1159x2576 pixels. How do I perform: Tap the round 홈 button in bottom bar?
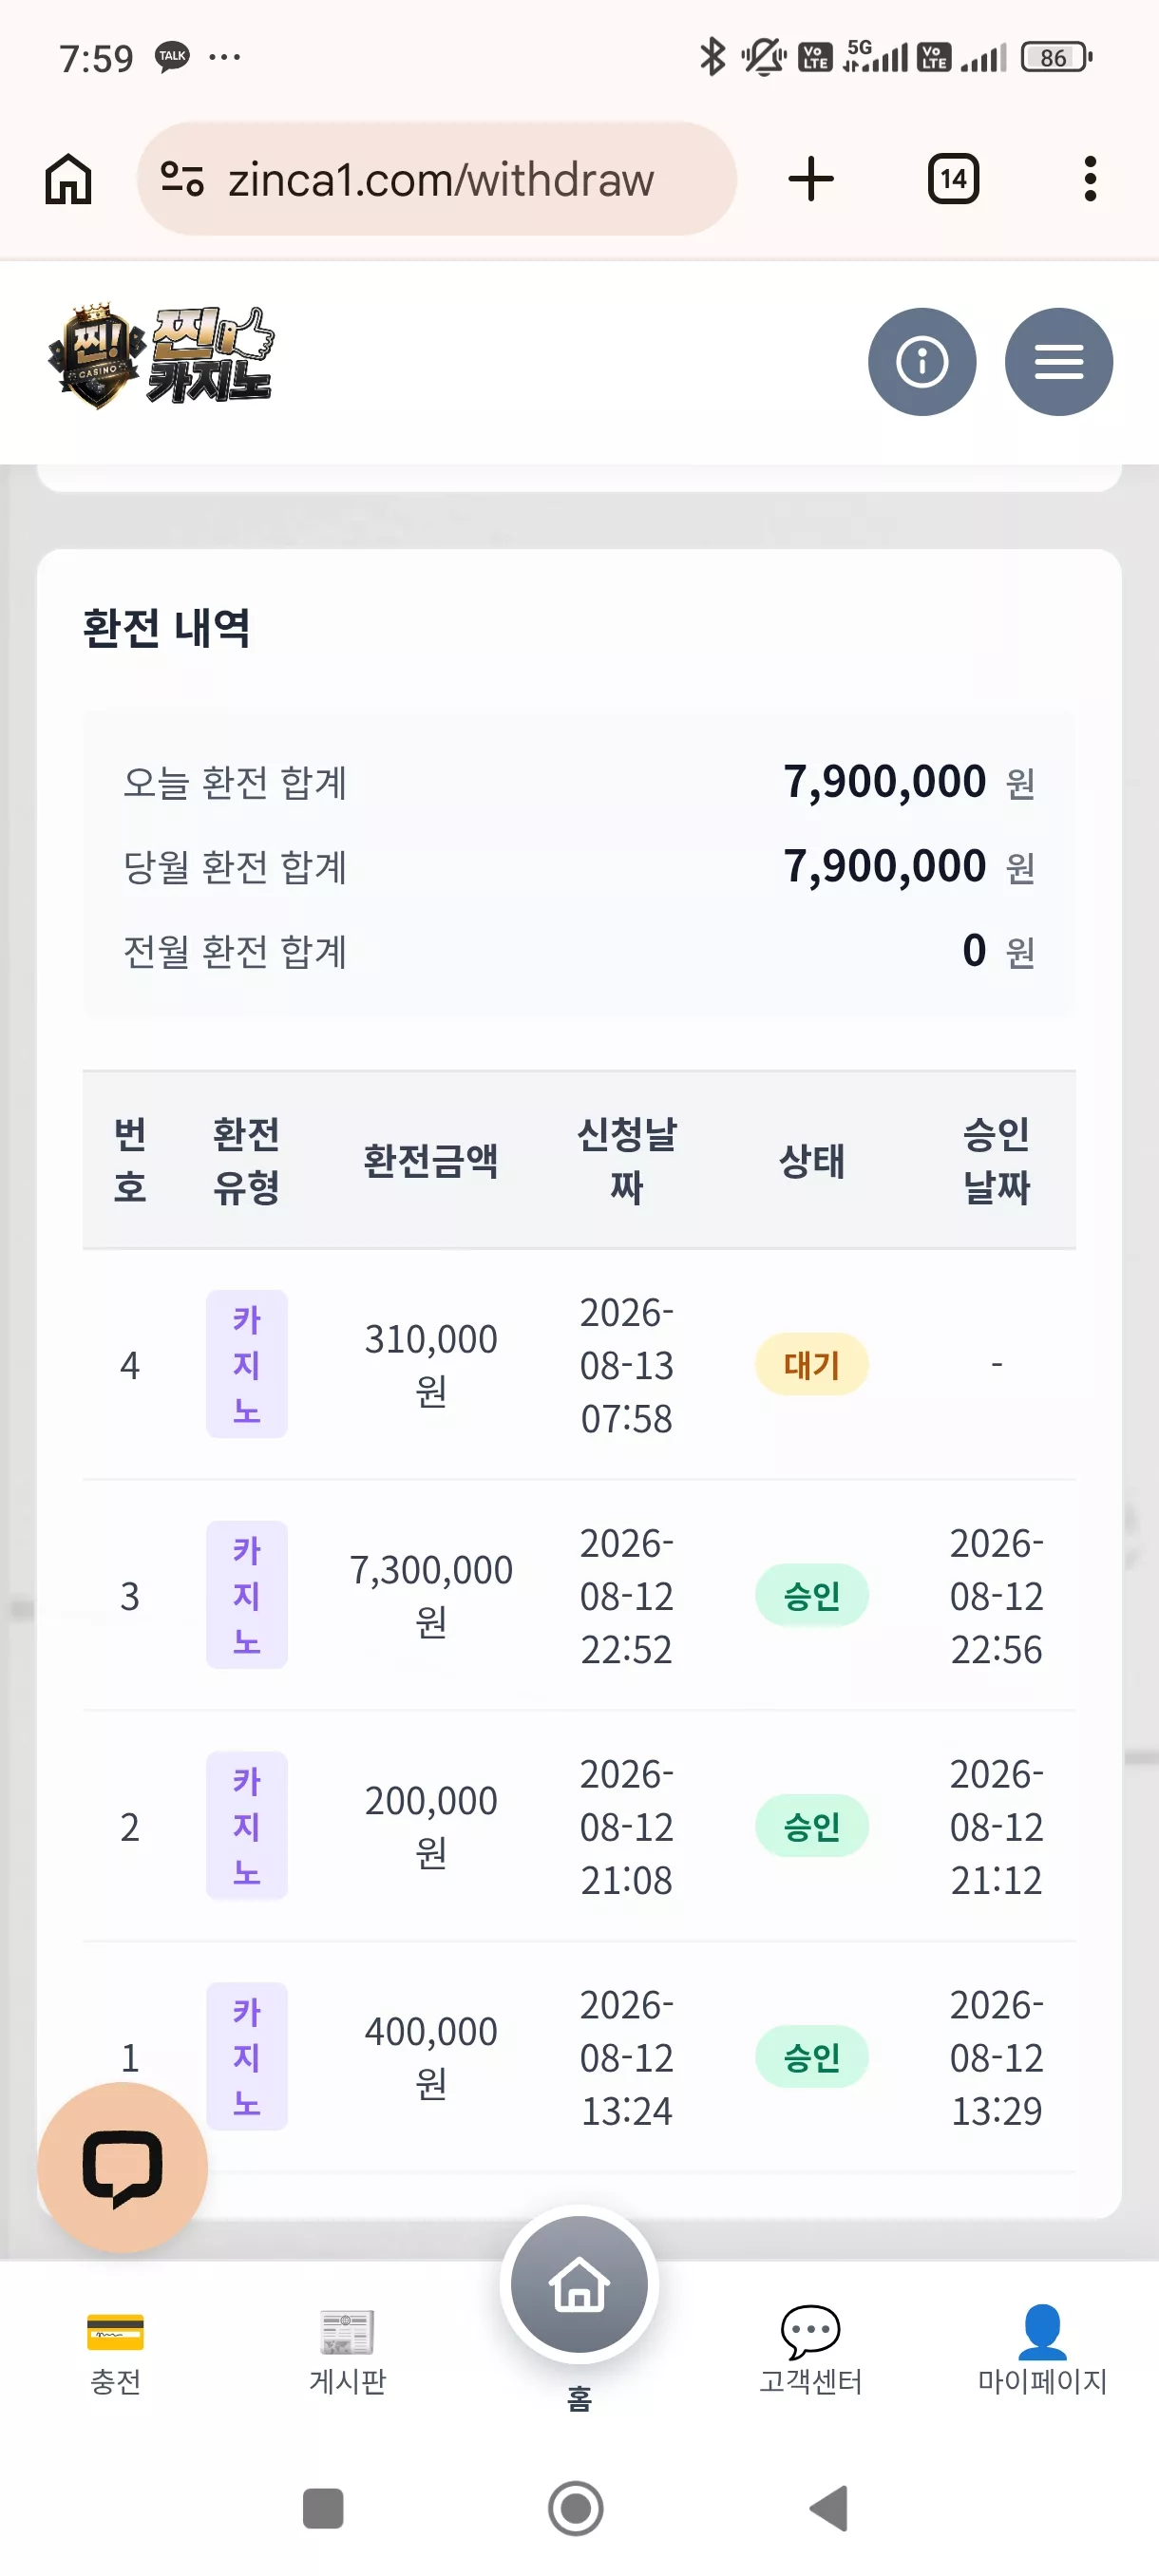pyautogui.click(x=579, y=2284)
